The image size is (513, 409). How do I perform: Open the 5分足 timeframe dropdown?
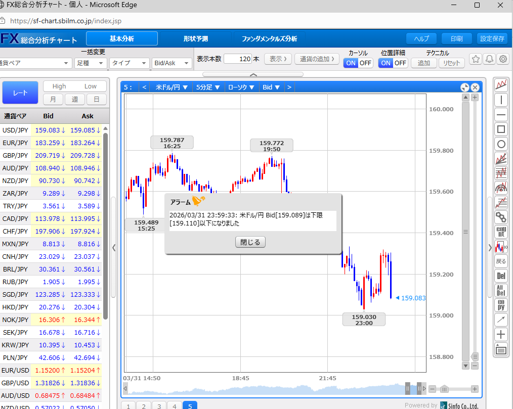[x=207, y=87]
